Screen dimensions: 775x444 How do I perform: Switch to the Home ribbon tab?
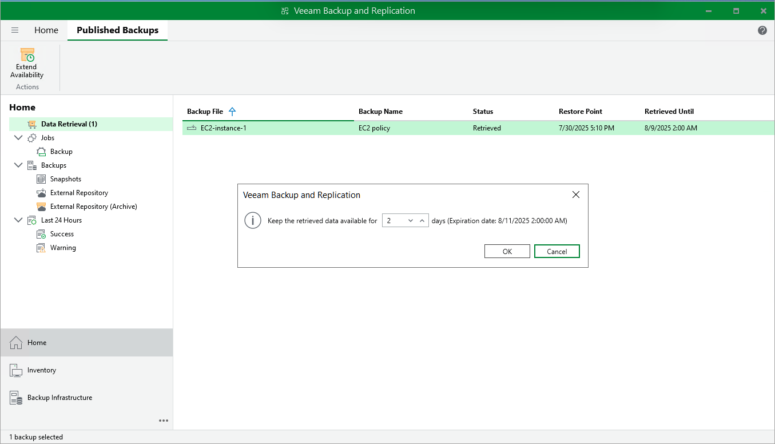coord(46,30)
